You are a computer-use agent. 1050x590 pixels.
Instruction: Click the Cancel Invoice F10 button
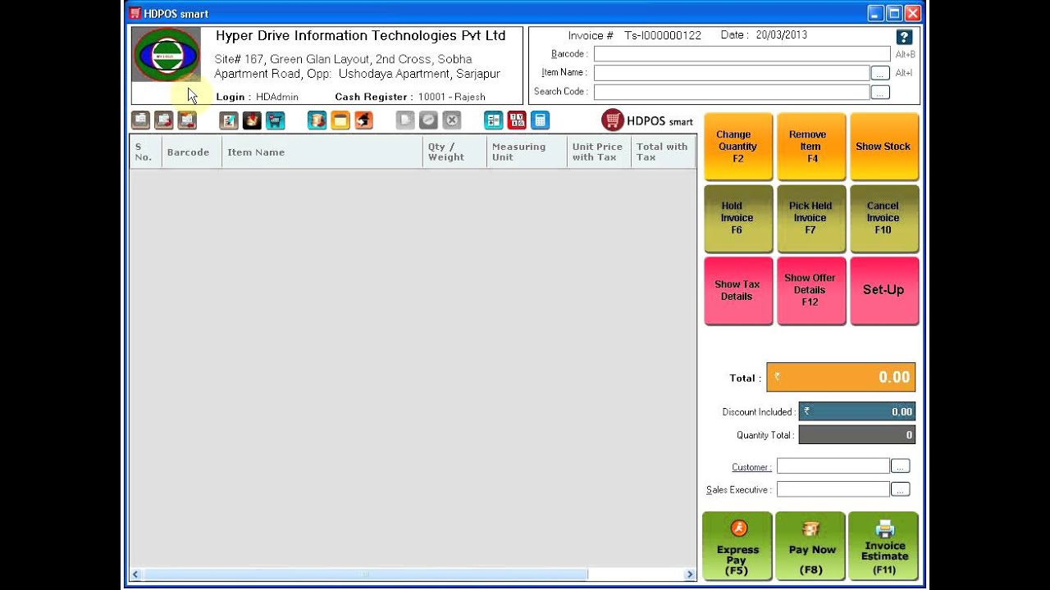(x=883, y=218)
